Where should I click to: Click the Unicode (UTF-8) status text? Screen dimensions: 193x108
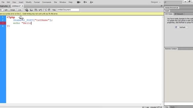(x=156, y=107)
